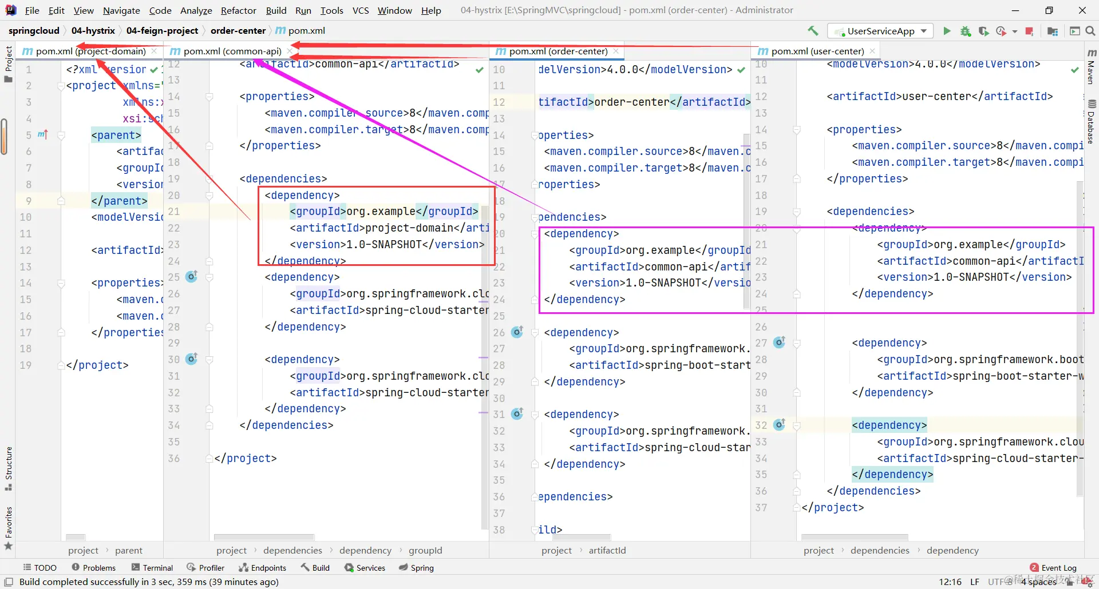
Task: Click horizontal scrollbar of common-api editor
Action: pyautogui.click(x=264, y=537)
